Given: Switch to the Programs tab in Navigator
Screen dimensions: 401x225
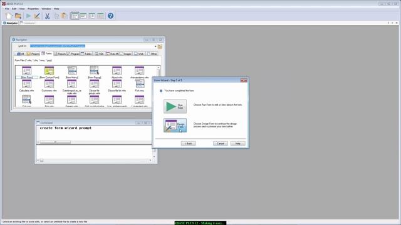Looking at the screenshot, I should [73, 54].
